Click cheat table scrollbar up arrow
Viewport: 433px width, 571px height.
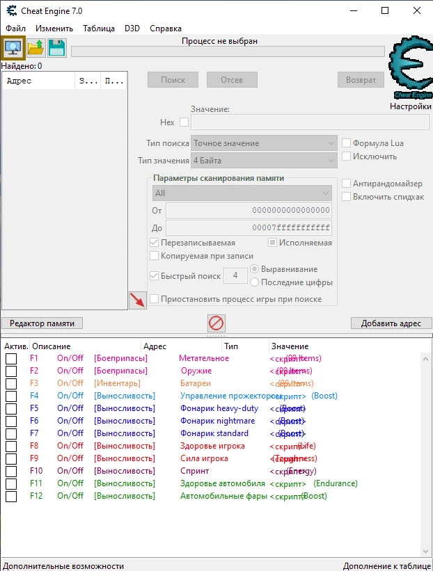pos(426,359)
